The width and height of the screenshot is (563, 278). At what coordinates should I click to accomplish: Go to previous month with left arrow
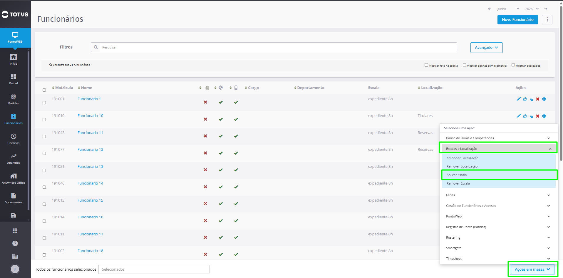click(490, 9)
